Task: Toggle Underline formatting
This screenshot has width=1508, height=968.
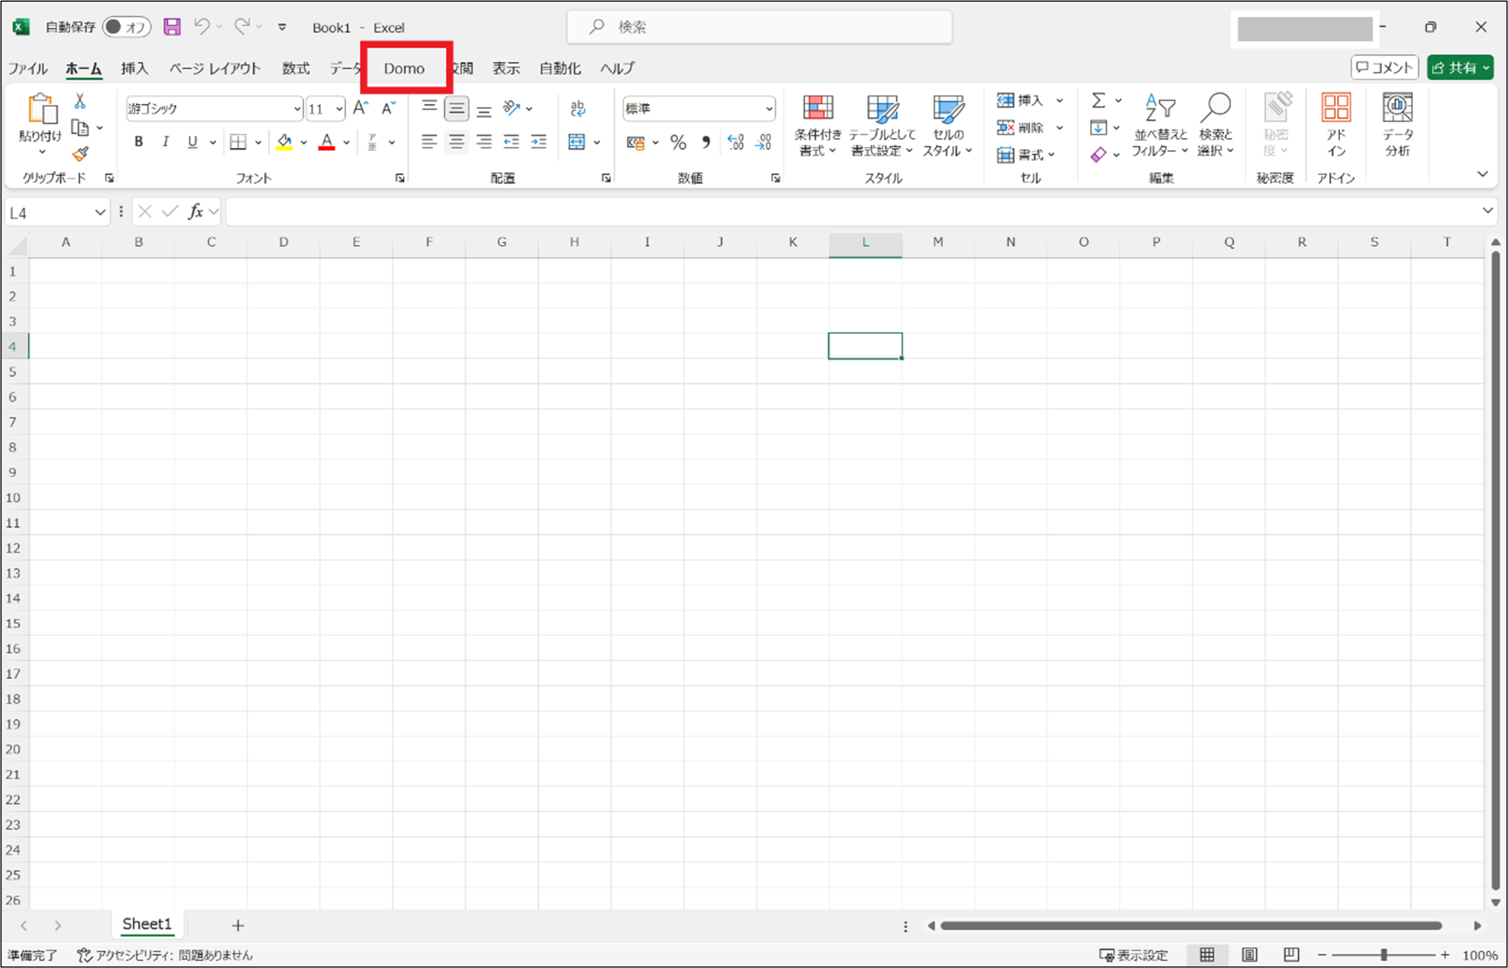Action: pyautogui.click(x=192, y=142)
